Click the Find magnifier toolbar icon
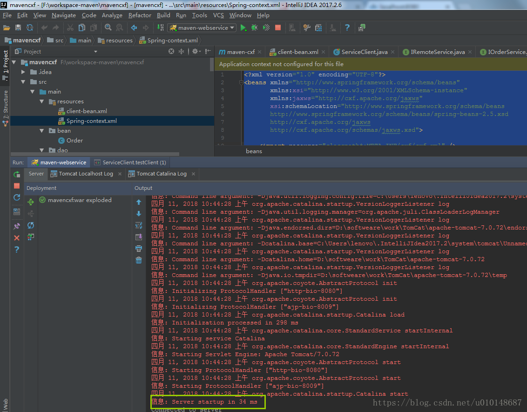 pos(108,28)
